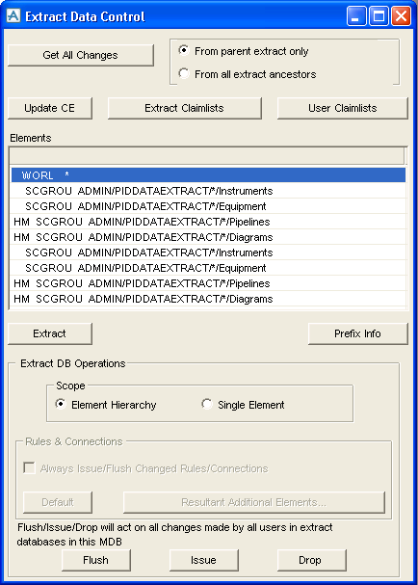
Task: Click Update CE button
Action: 49,108
